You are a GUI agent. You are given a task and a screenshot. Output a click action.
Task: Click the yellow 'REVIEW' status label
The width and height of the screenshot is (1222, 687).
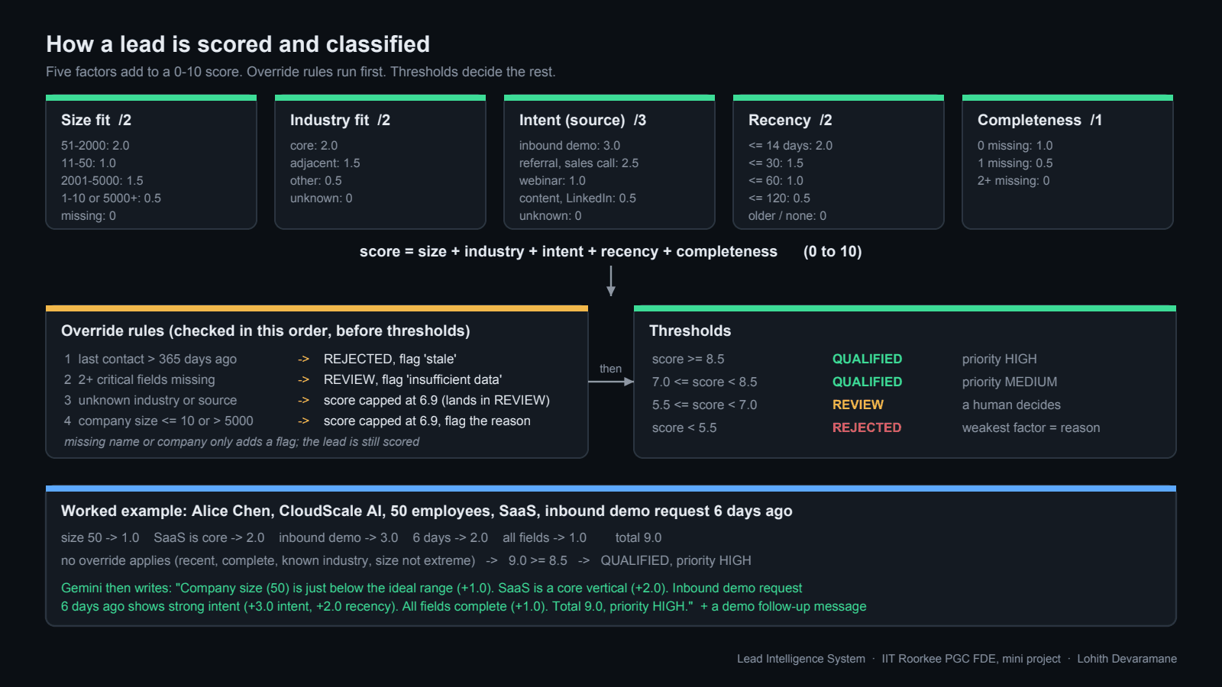coord(858,405)
